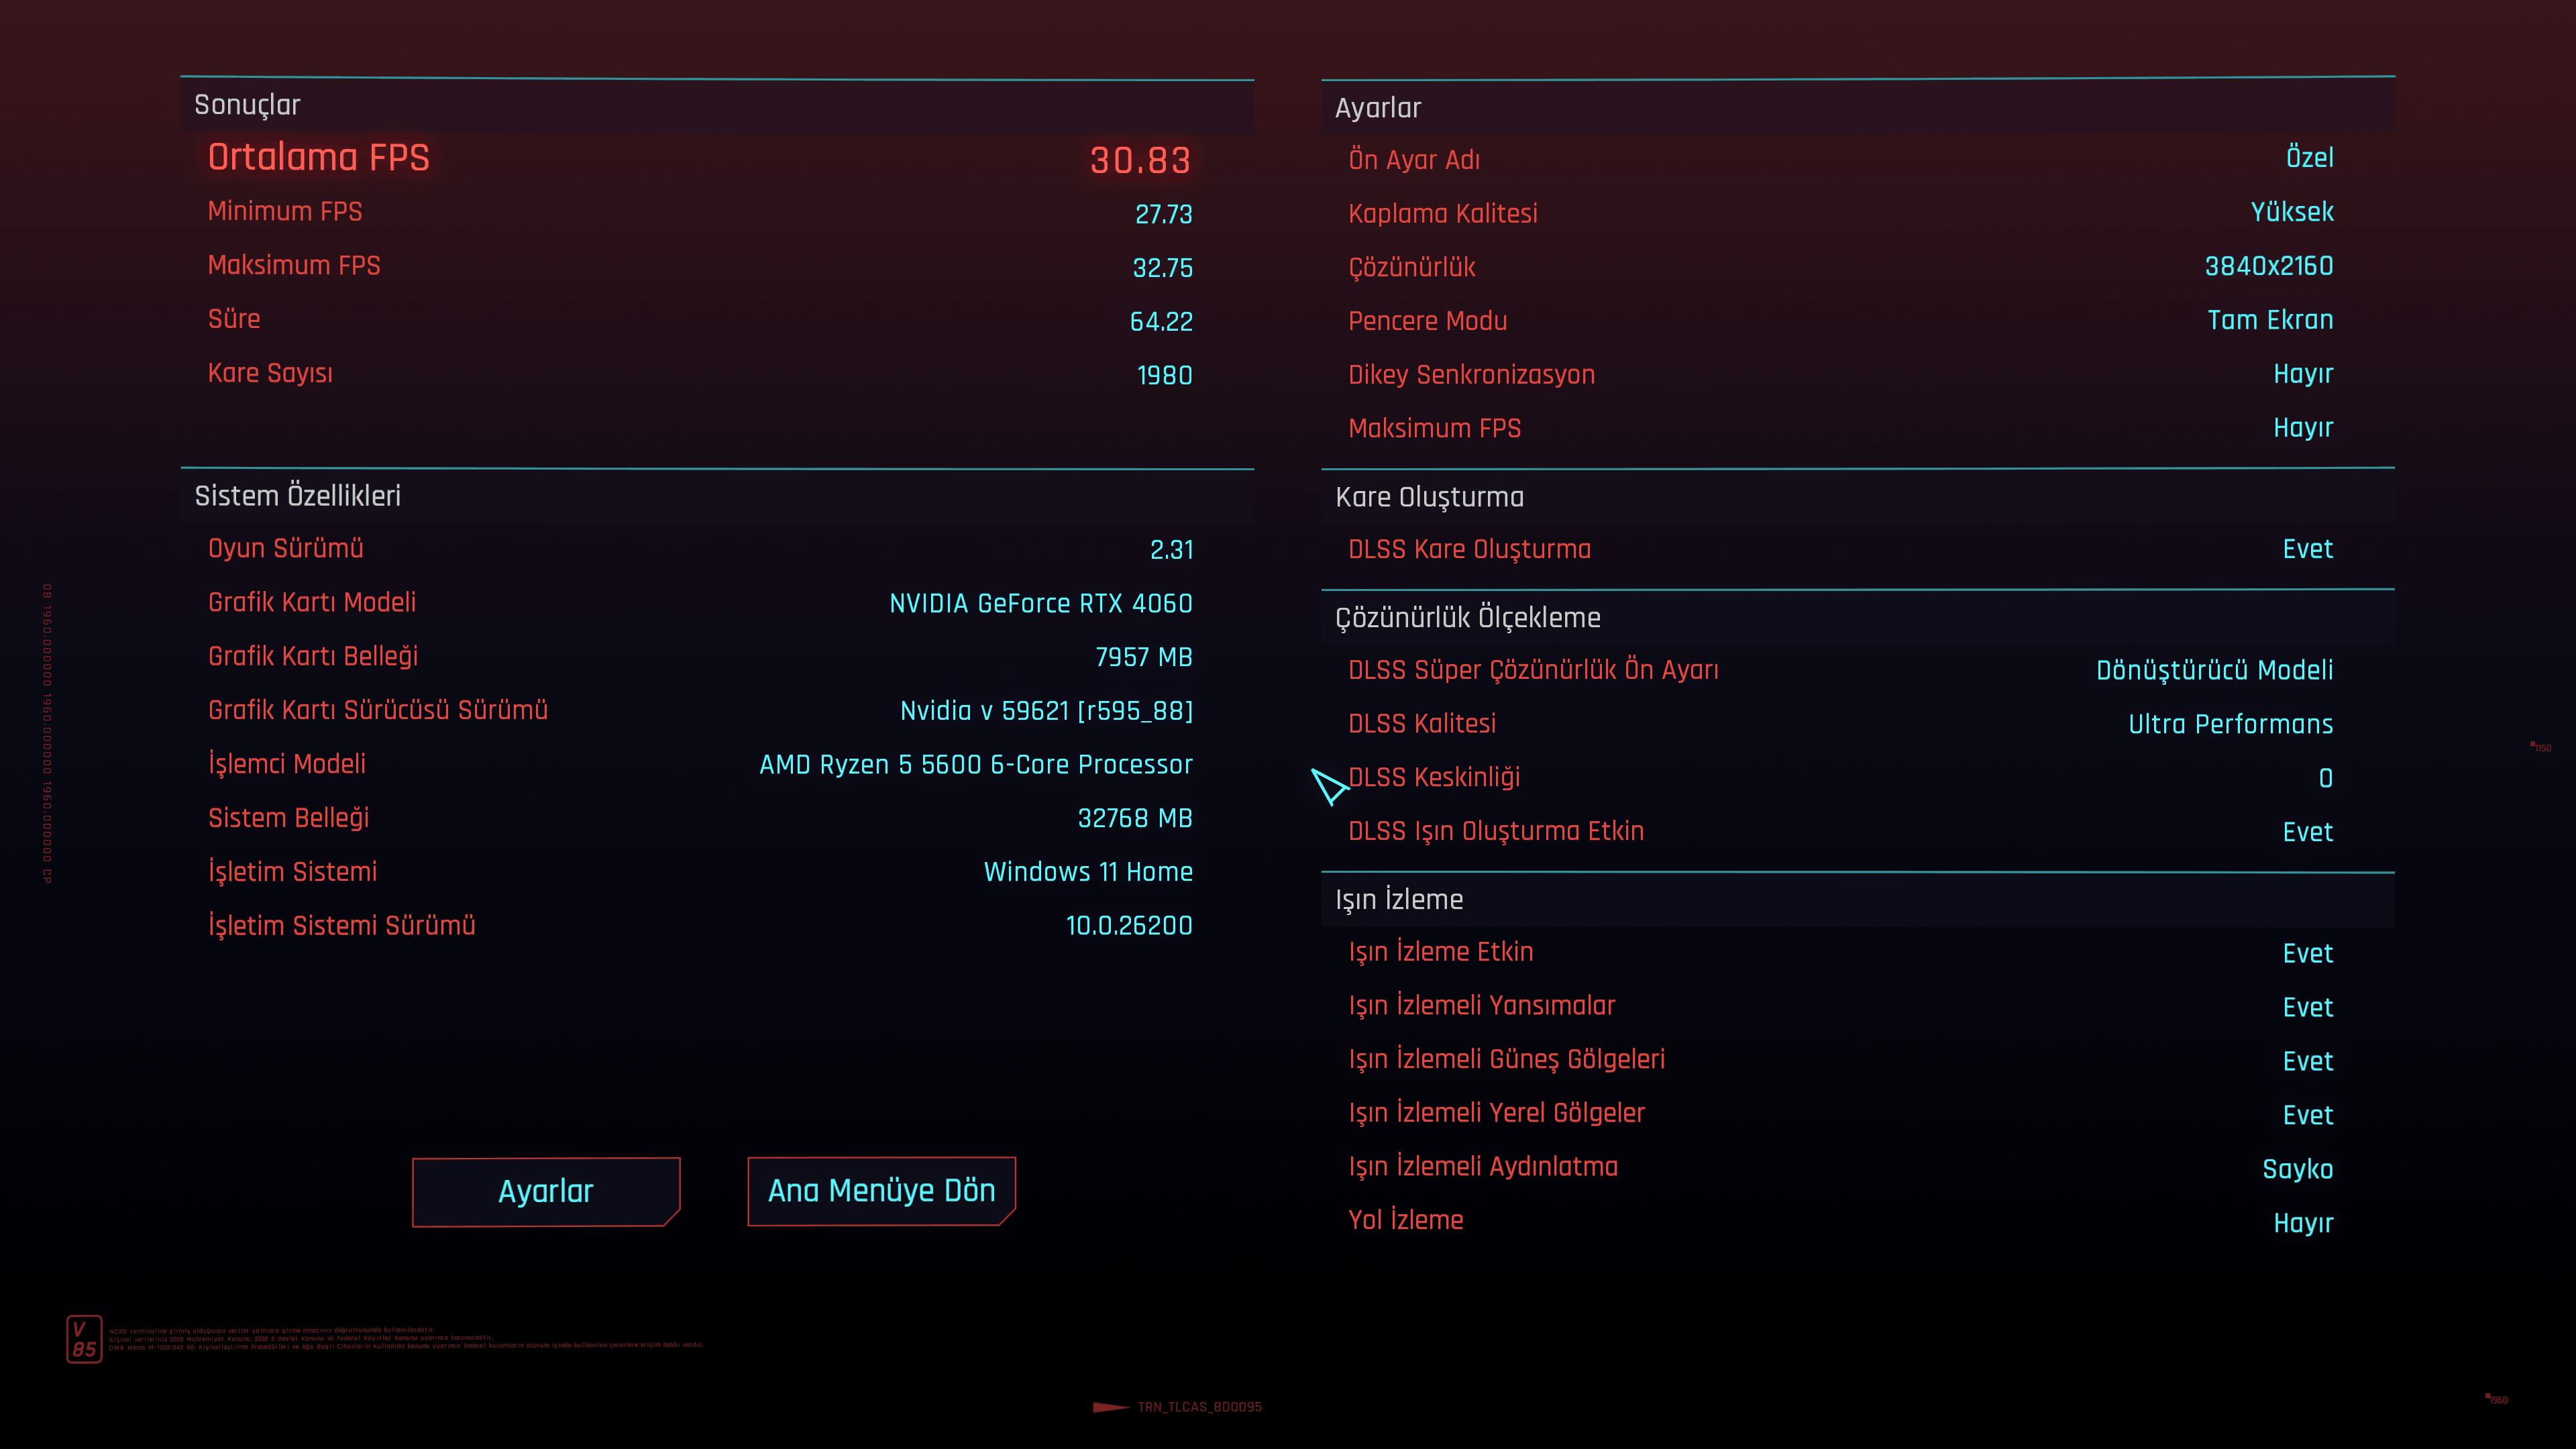
Task: Click Işın İzlemeli Yerel Gölgeler value Evet
Action: coord(2307,1115)
